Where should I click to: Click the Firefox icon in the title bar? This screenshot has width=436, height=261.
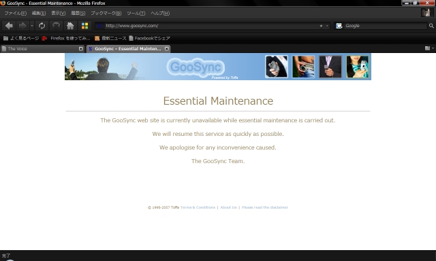click(3, 3)
